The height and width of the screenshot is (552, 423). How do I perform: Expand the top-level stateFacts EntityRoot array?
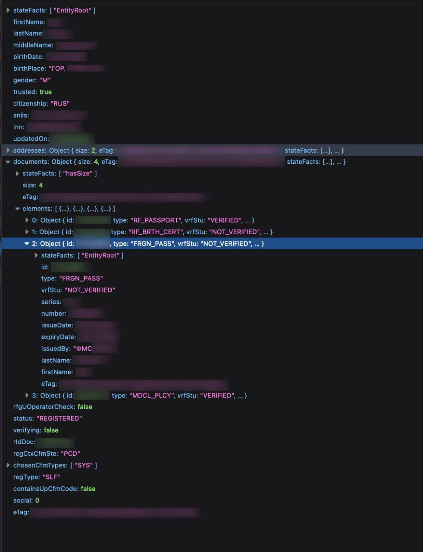(x=8, y=10)
